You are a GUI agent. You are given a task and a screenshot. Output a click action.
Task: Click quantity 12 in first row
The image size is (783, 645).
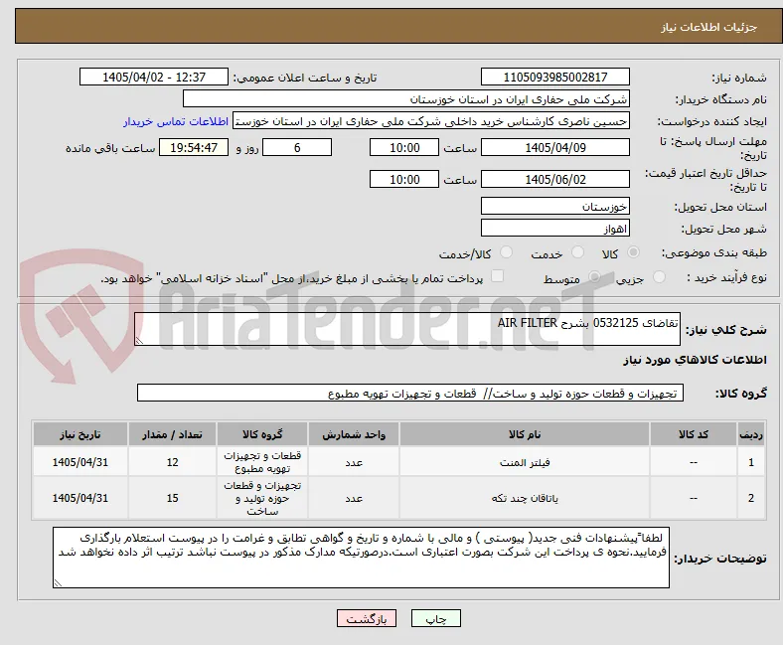(172, 462)
